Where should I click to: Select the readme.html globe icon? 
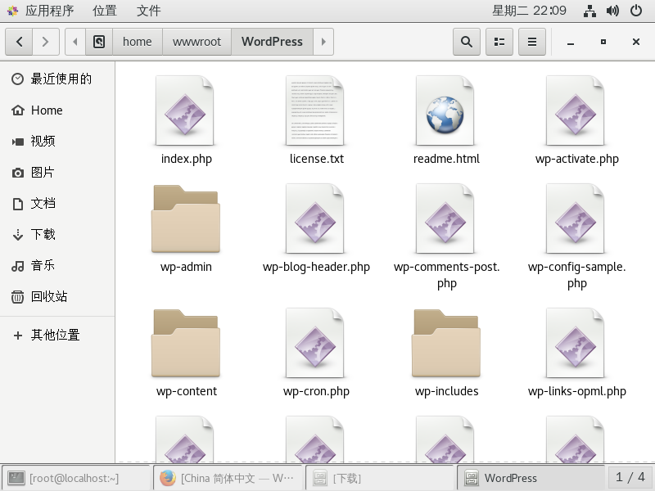(445, 110)
